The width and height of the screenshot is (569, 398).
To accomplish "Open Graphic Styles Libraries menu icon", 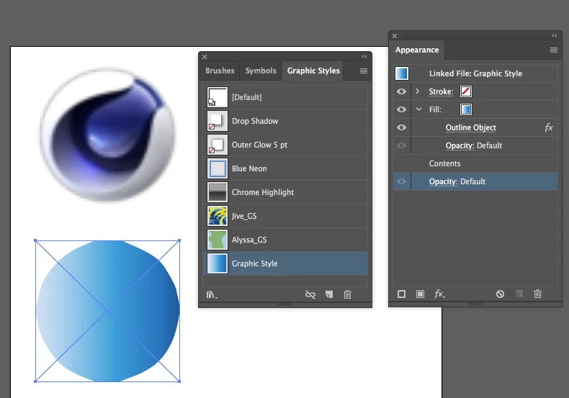I will (x=212, y=294).
